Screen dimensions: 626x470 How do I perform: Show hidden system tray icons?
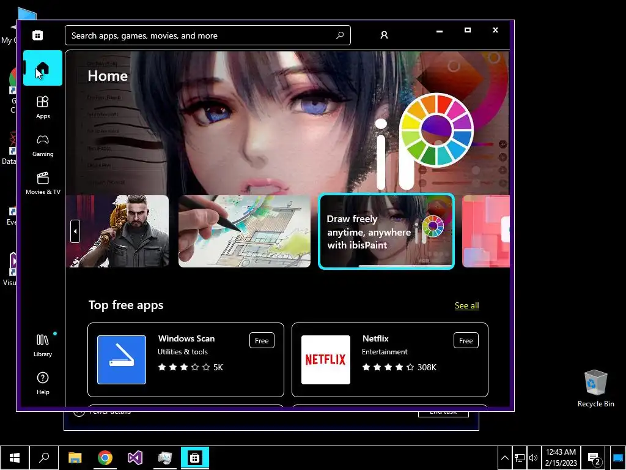(x=504, y=458)
